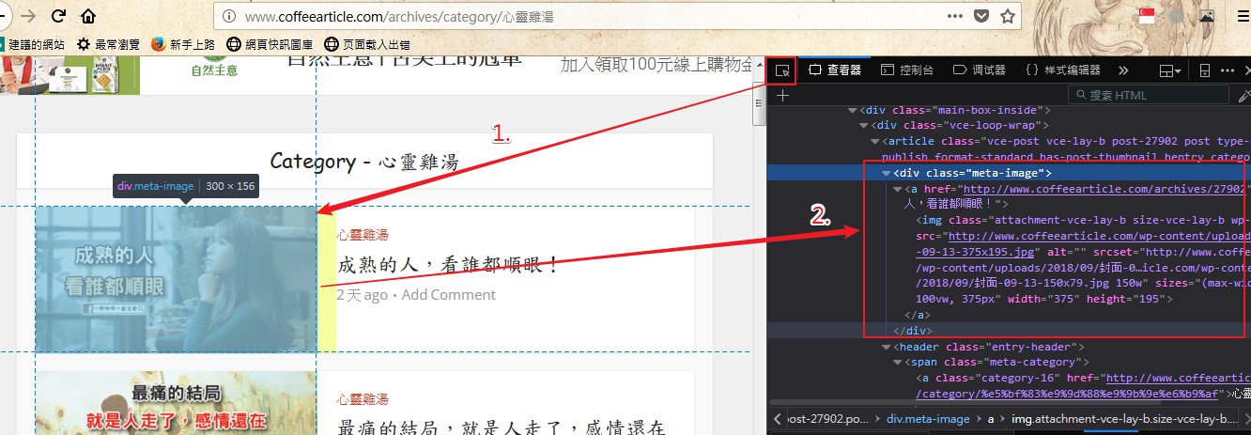Viewport: 1251px width, 435px height.
Task: Collapse the article vce-post node
Action: (875, 141)
